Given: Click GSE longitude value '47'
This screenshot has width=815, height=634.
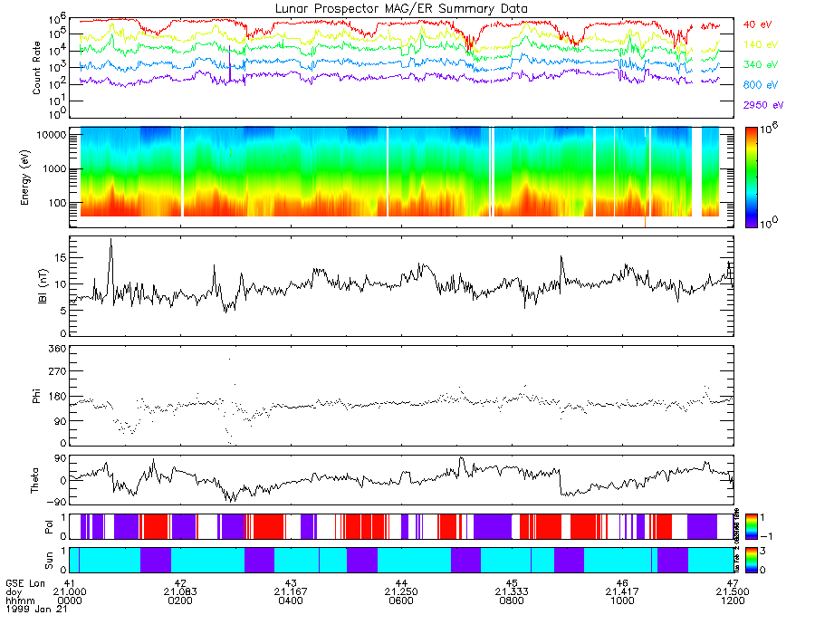Looking at the screenshot, I should (733, 583).
